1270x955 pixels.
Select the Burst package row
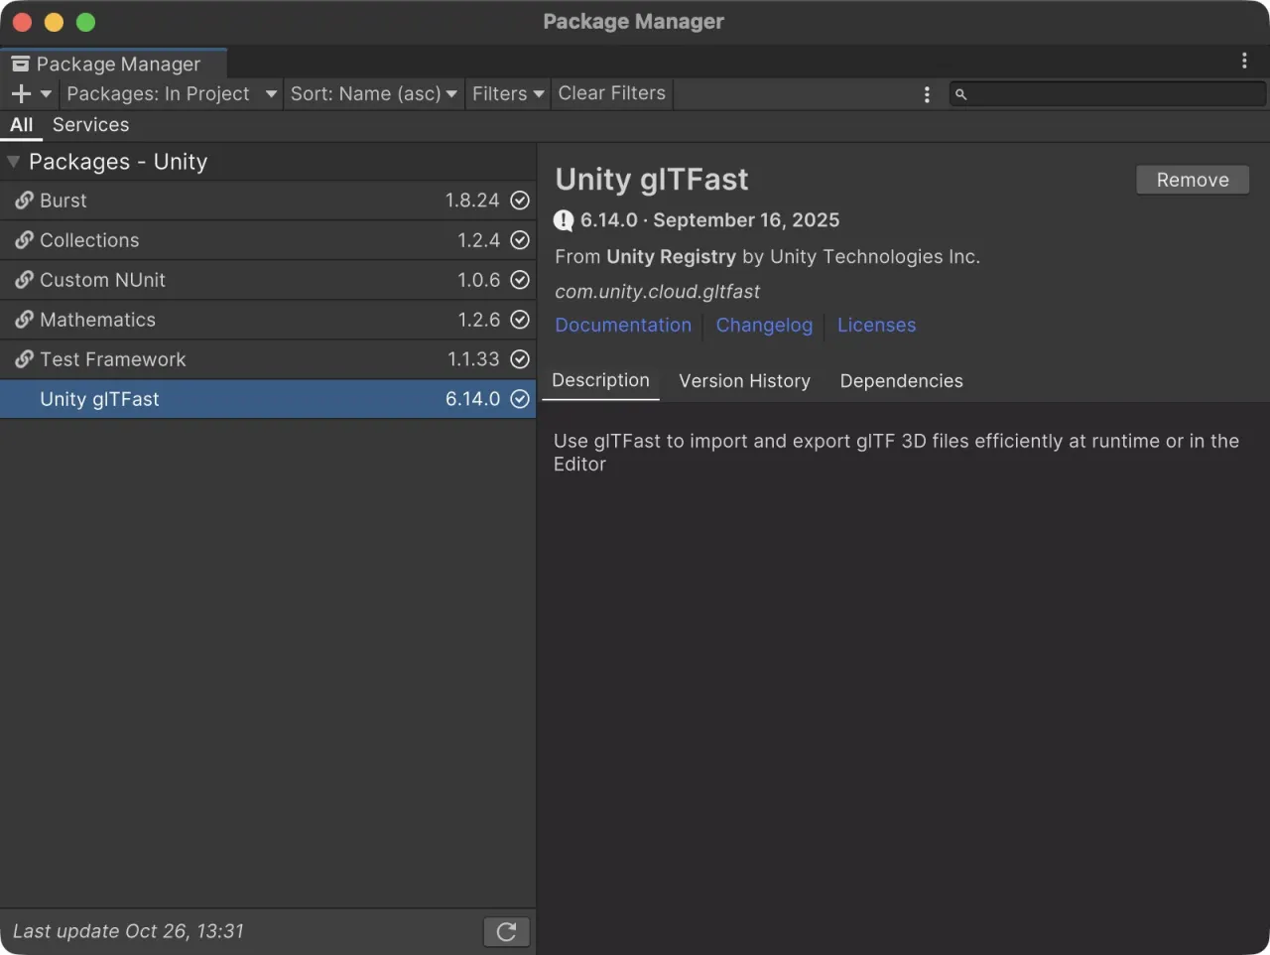coord(268,201)
